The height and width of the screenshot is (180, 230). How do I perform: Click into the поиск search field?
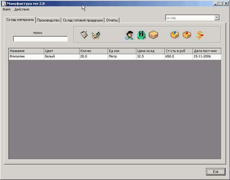(40, 39)
